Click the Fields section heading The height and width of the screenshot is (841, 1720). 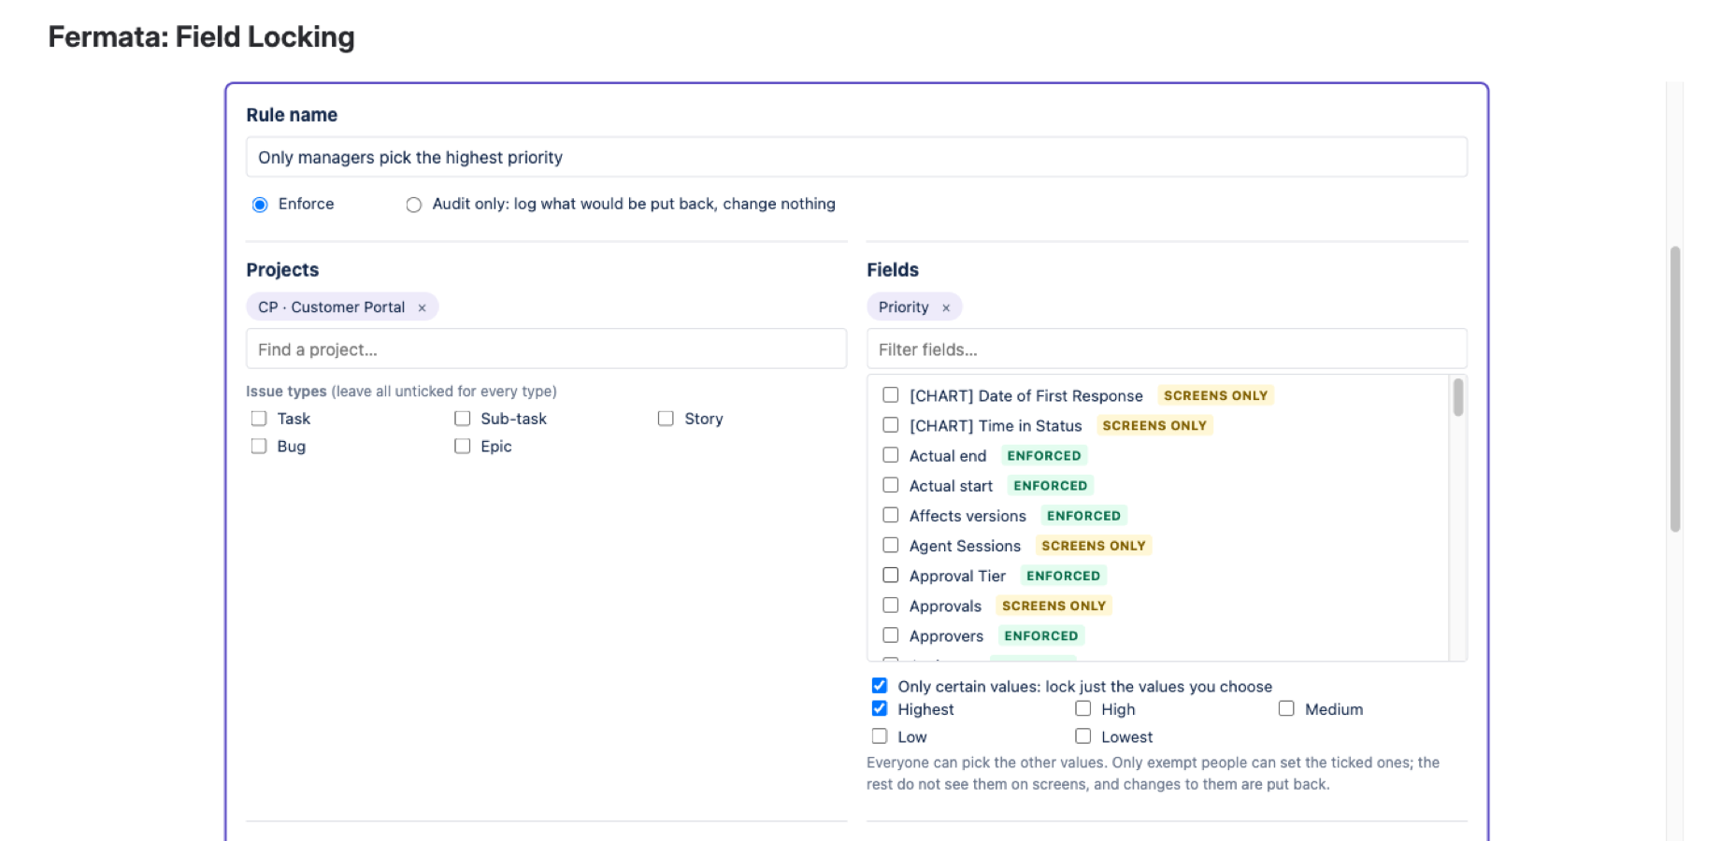(x=893, y=270)
